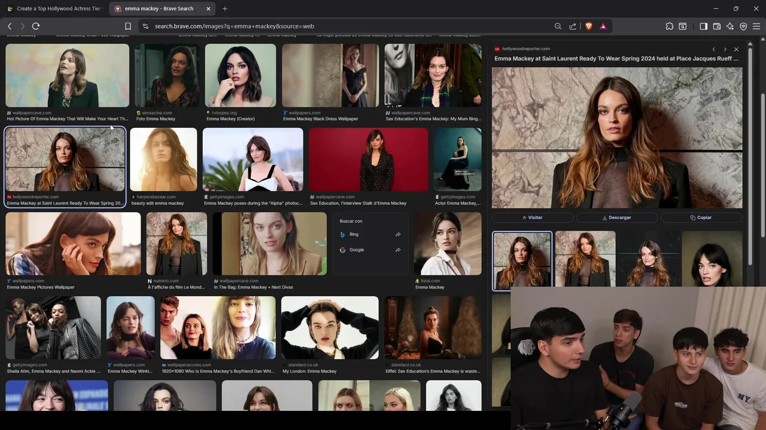Open the preview title Emma Mackey at Saint Laurent
The image size is (766, 430).
616,59
